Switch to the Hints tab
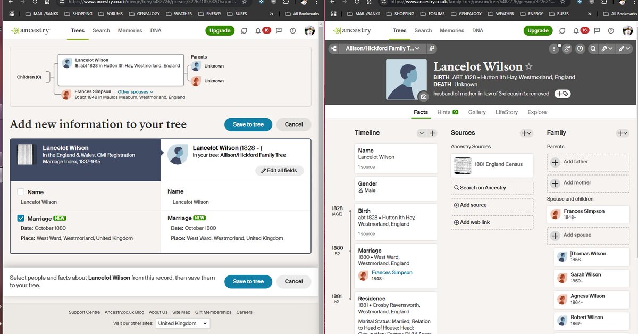This screenshot has height=334, width=638. coord(448,112)
